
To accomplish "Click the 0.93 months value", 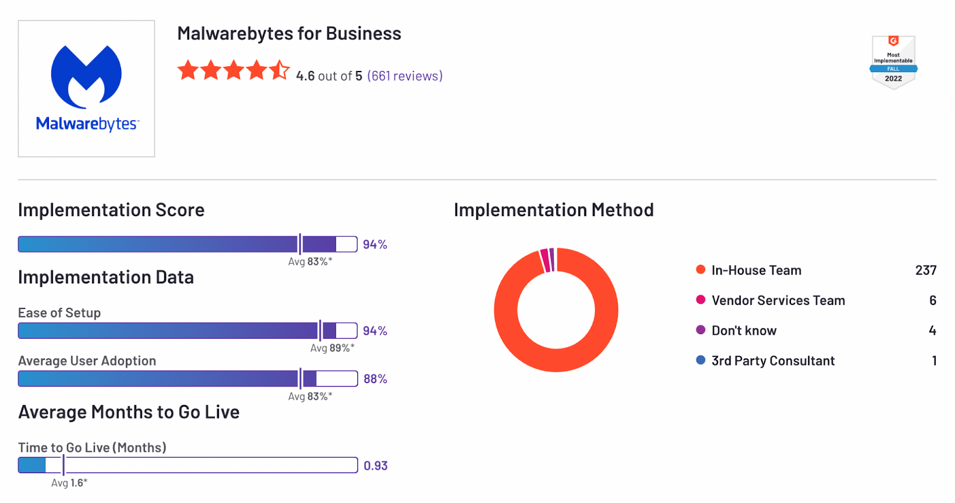I will click(375, 465).
